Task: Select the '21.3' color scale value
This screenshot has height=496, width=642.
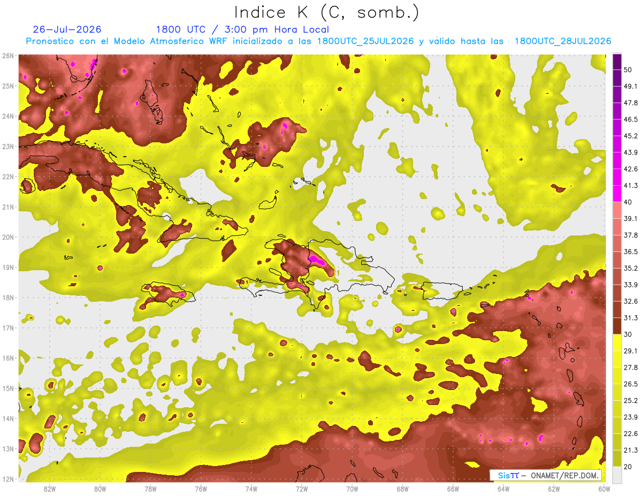Action: coord(630,450)
